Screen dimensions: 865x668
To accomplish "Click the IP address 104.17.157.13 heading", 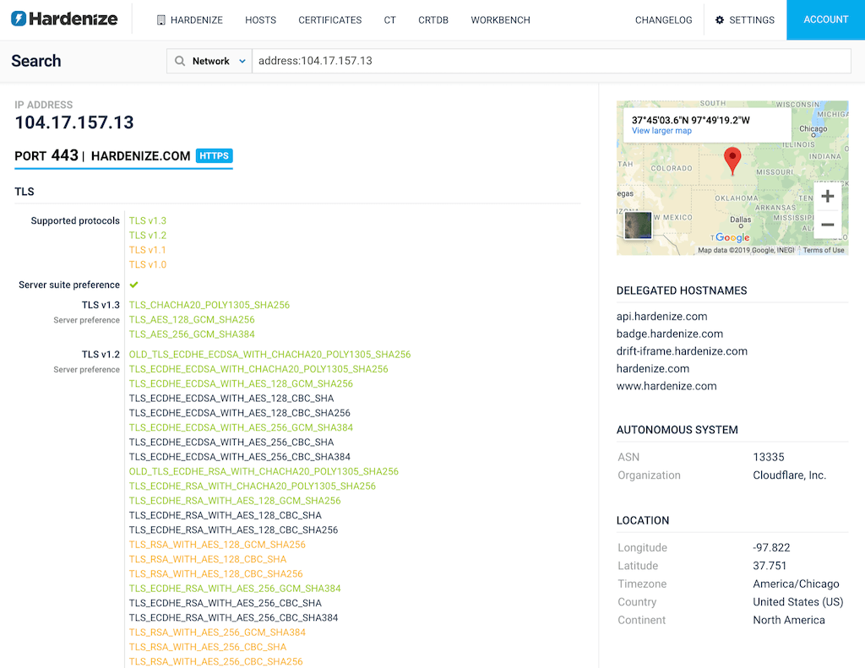I will [x=74, y=122].
